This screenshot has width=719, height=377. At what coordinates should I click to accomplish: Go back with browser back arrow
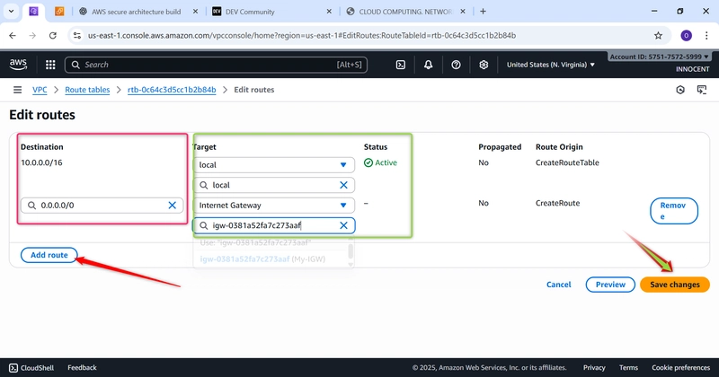(x=13, y=35)
